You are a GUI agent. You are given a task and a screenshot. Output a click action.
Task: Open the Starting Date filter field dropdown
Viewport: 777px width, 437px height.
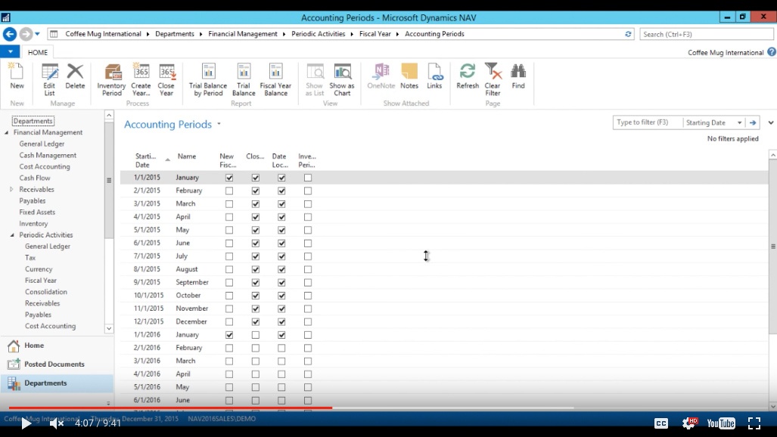point(739,123)
